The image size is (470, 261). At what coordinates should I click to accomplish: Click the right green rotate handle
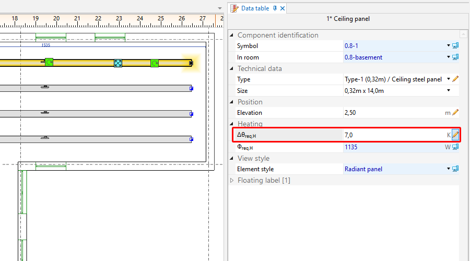click(x=155, y=63)
